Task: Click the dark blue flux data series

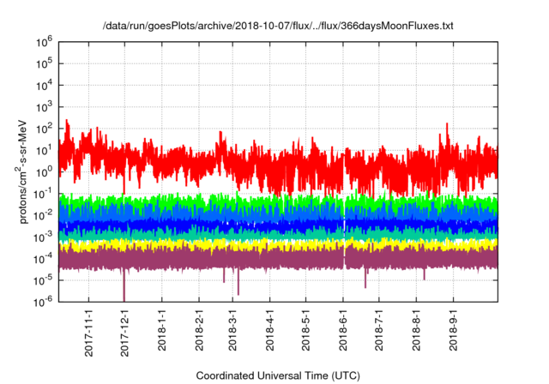Action: point(278,225)
